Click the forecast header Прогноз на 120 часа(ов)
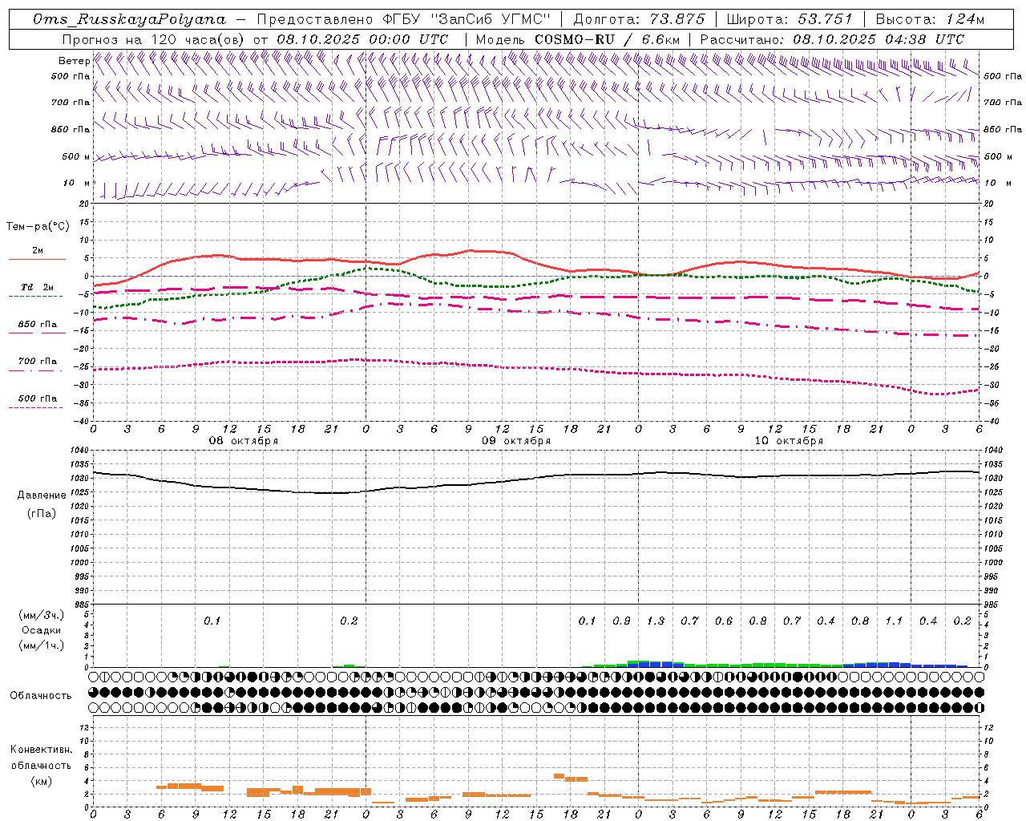Image resolution: width=1026 pixels, height=821 pixels. [154, 39]
